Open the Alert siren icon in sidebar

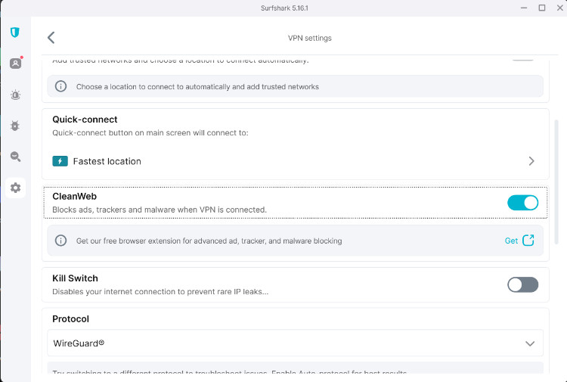coord(16,95)
